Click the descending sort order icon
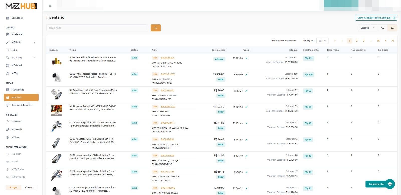This screenshot has width=401, height=195. click(x=392, y=28)
